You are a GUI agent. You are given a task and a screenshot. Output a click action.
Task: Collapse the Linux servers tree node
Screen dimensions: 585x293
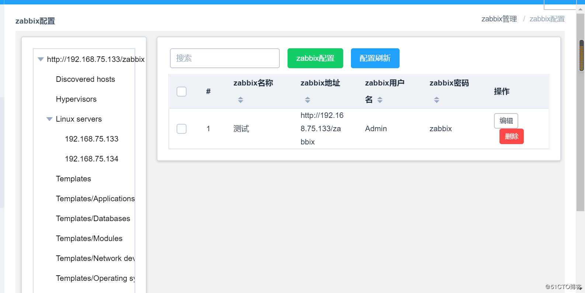click(49, 119)
